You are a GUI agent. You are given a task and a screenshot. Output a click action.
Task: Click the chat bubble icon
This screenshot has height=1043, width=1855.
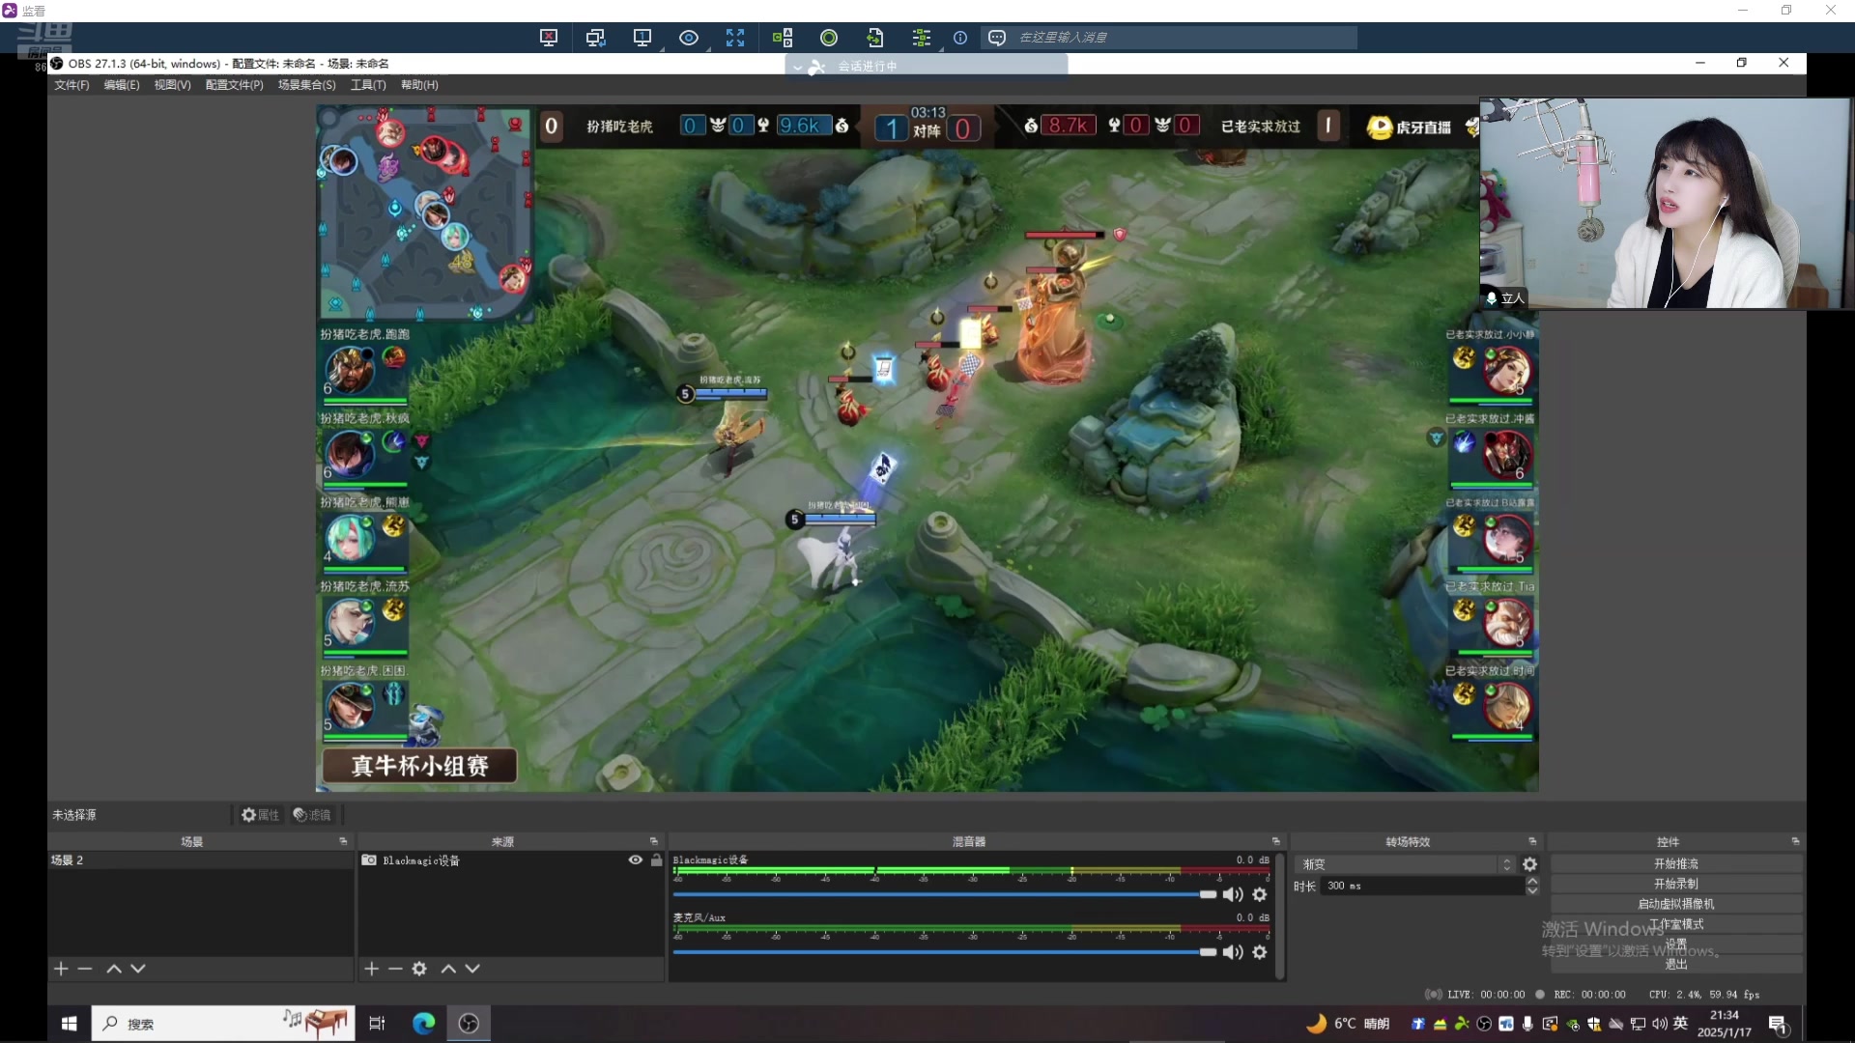[997, 38]
